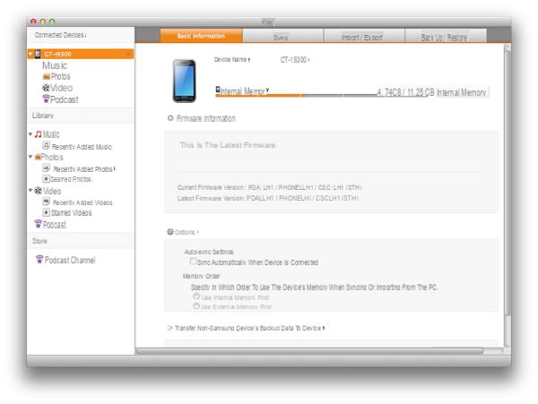Click the Starred Photos star icon
The height and width of the screenshot is (404, 538).
[x=46, y=179]
